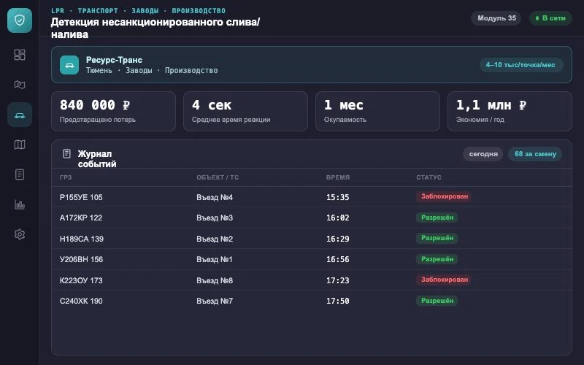Select the car transport icon in sidebar

click(x=20, y=115)
